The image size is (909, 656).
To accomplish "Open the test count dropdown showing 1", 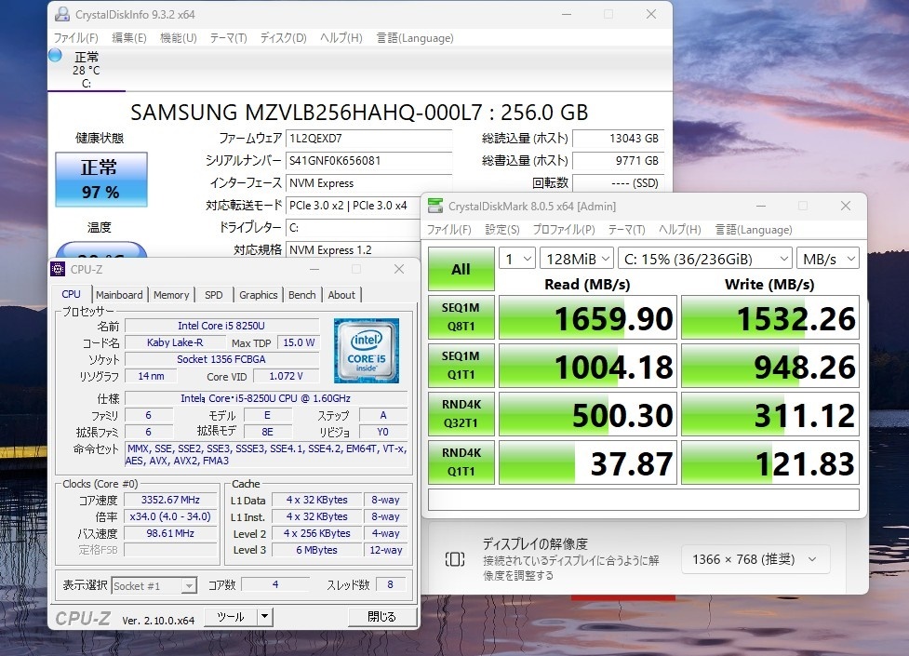I will tap(516, 259).
